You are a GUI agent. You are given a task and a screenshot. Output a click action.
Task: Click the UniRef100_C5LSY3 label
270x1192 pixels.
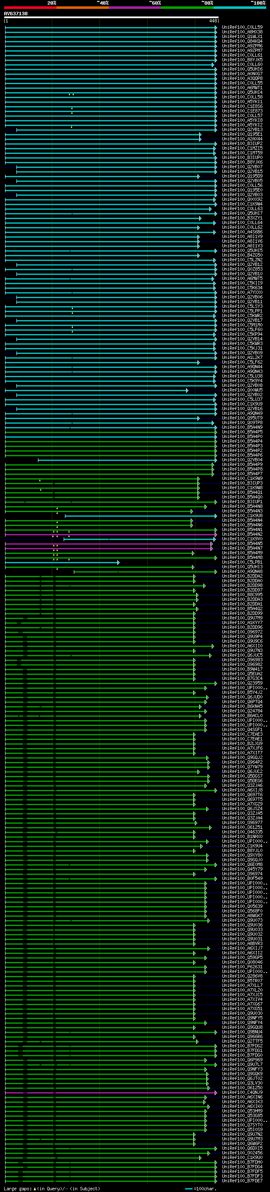[x=242, y=306]
